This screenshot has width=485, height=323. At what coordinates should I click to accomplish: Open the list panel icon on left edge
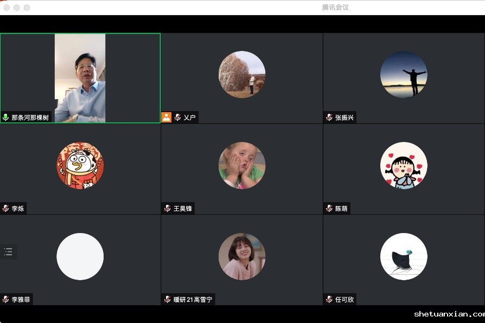pyautogui.click(x=8, y=251)
